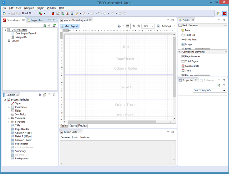Toggle the Main Report editor button
This screenshot has height=174, width=229.
(x=69, y=26)
